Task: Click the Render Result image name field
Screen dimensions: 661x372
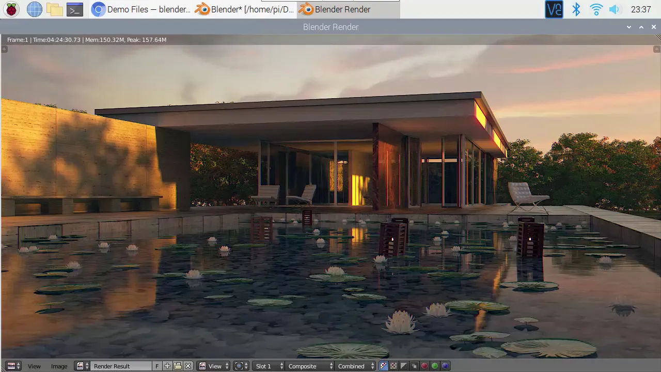Action: 121,366
